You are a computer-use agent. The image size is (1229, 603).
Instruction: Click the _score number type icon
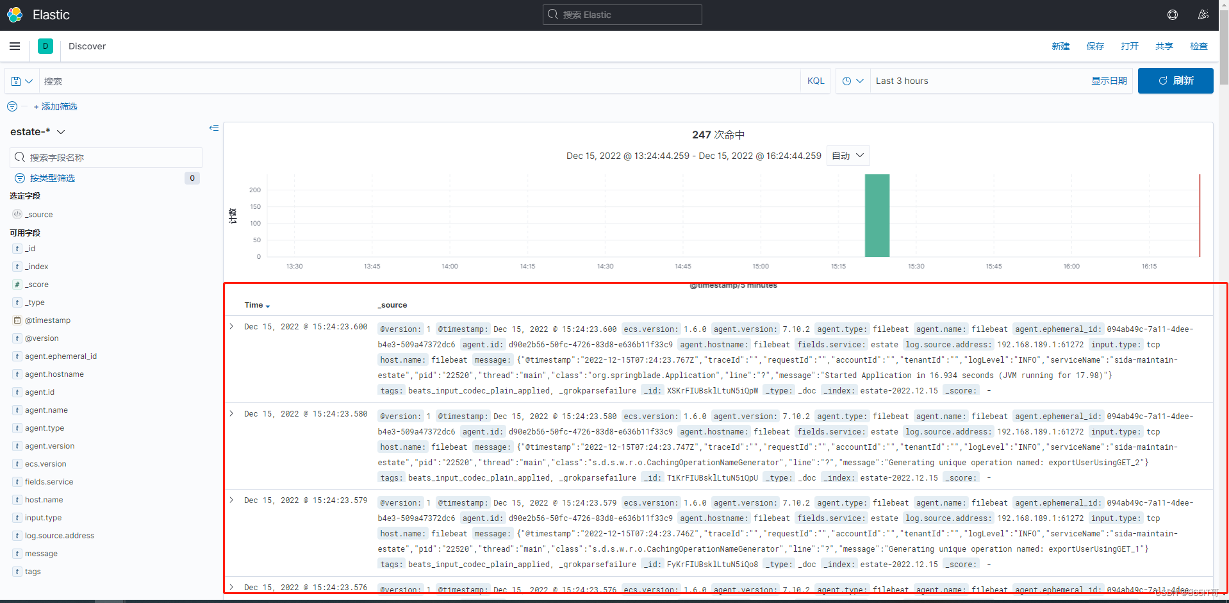click(17, 285)
